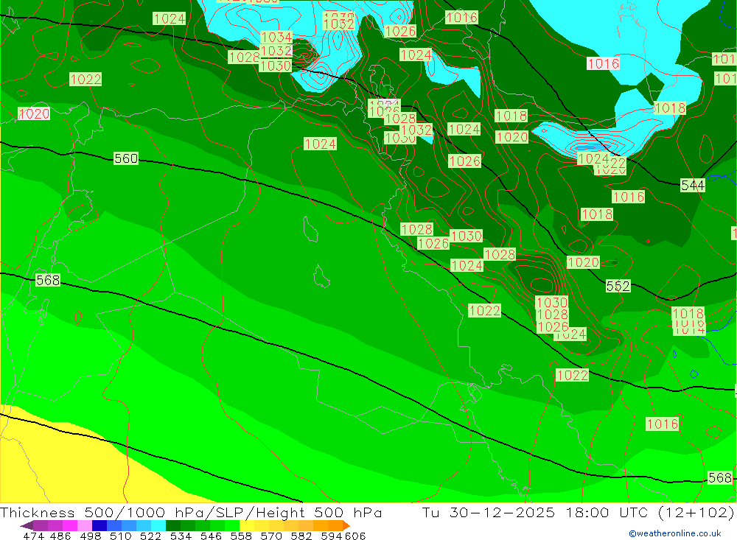Click the 570 legend value
The height and width of the screenshot is (540, 737).
tap(270, 536)
